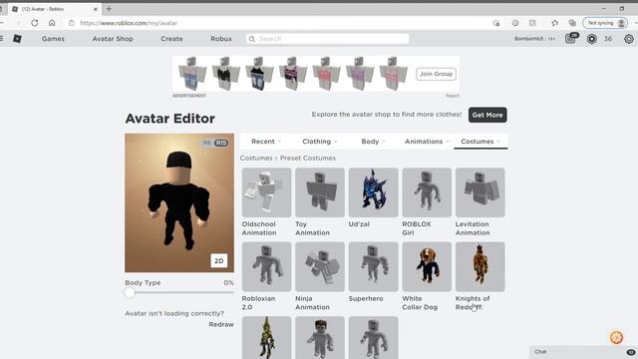Click the avatar 3D preview

(179, 202)
